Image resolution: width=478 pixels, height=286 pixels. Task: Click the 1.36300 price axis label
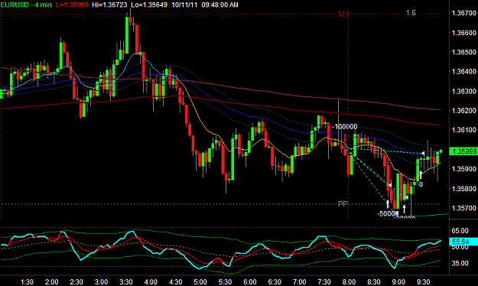click(463, 91)
